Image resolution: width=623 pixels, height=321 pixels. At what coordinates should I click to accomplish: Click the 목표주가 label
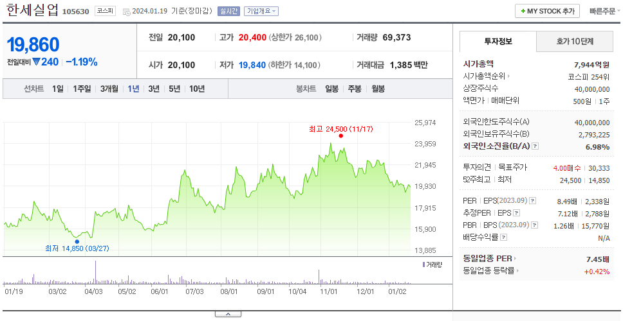tap(512, 167)
